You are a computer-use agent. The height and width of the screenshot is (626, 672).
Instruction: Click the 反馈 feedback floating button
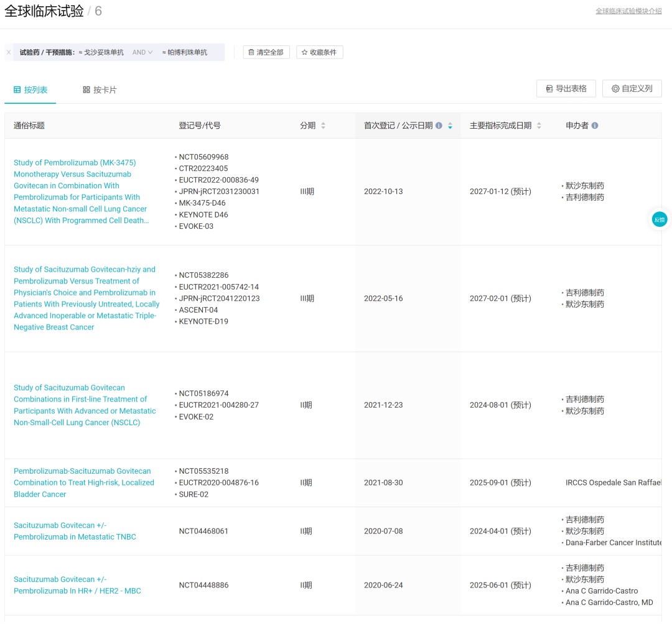coord(659,219)
